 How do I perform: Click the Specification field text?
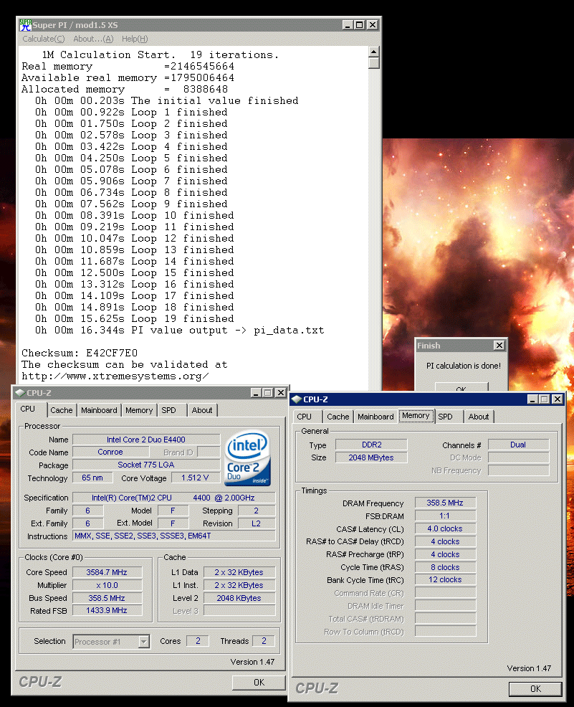pyautogui.click(x=174, y=498)
